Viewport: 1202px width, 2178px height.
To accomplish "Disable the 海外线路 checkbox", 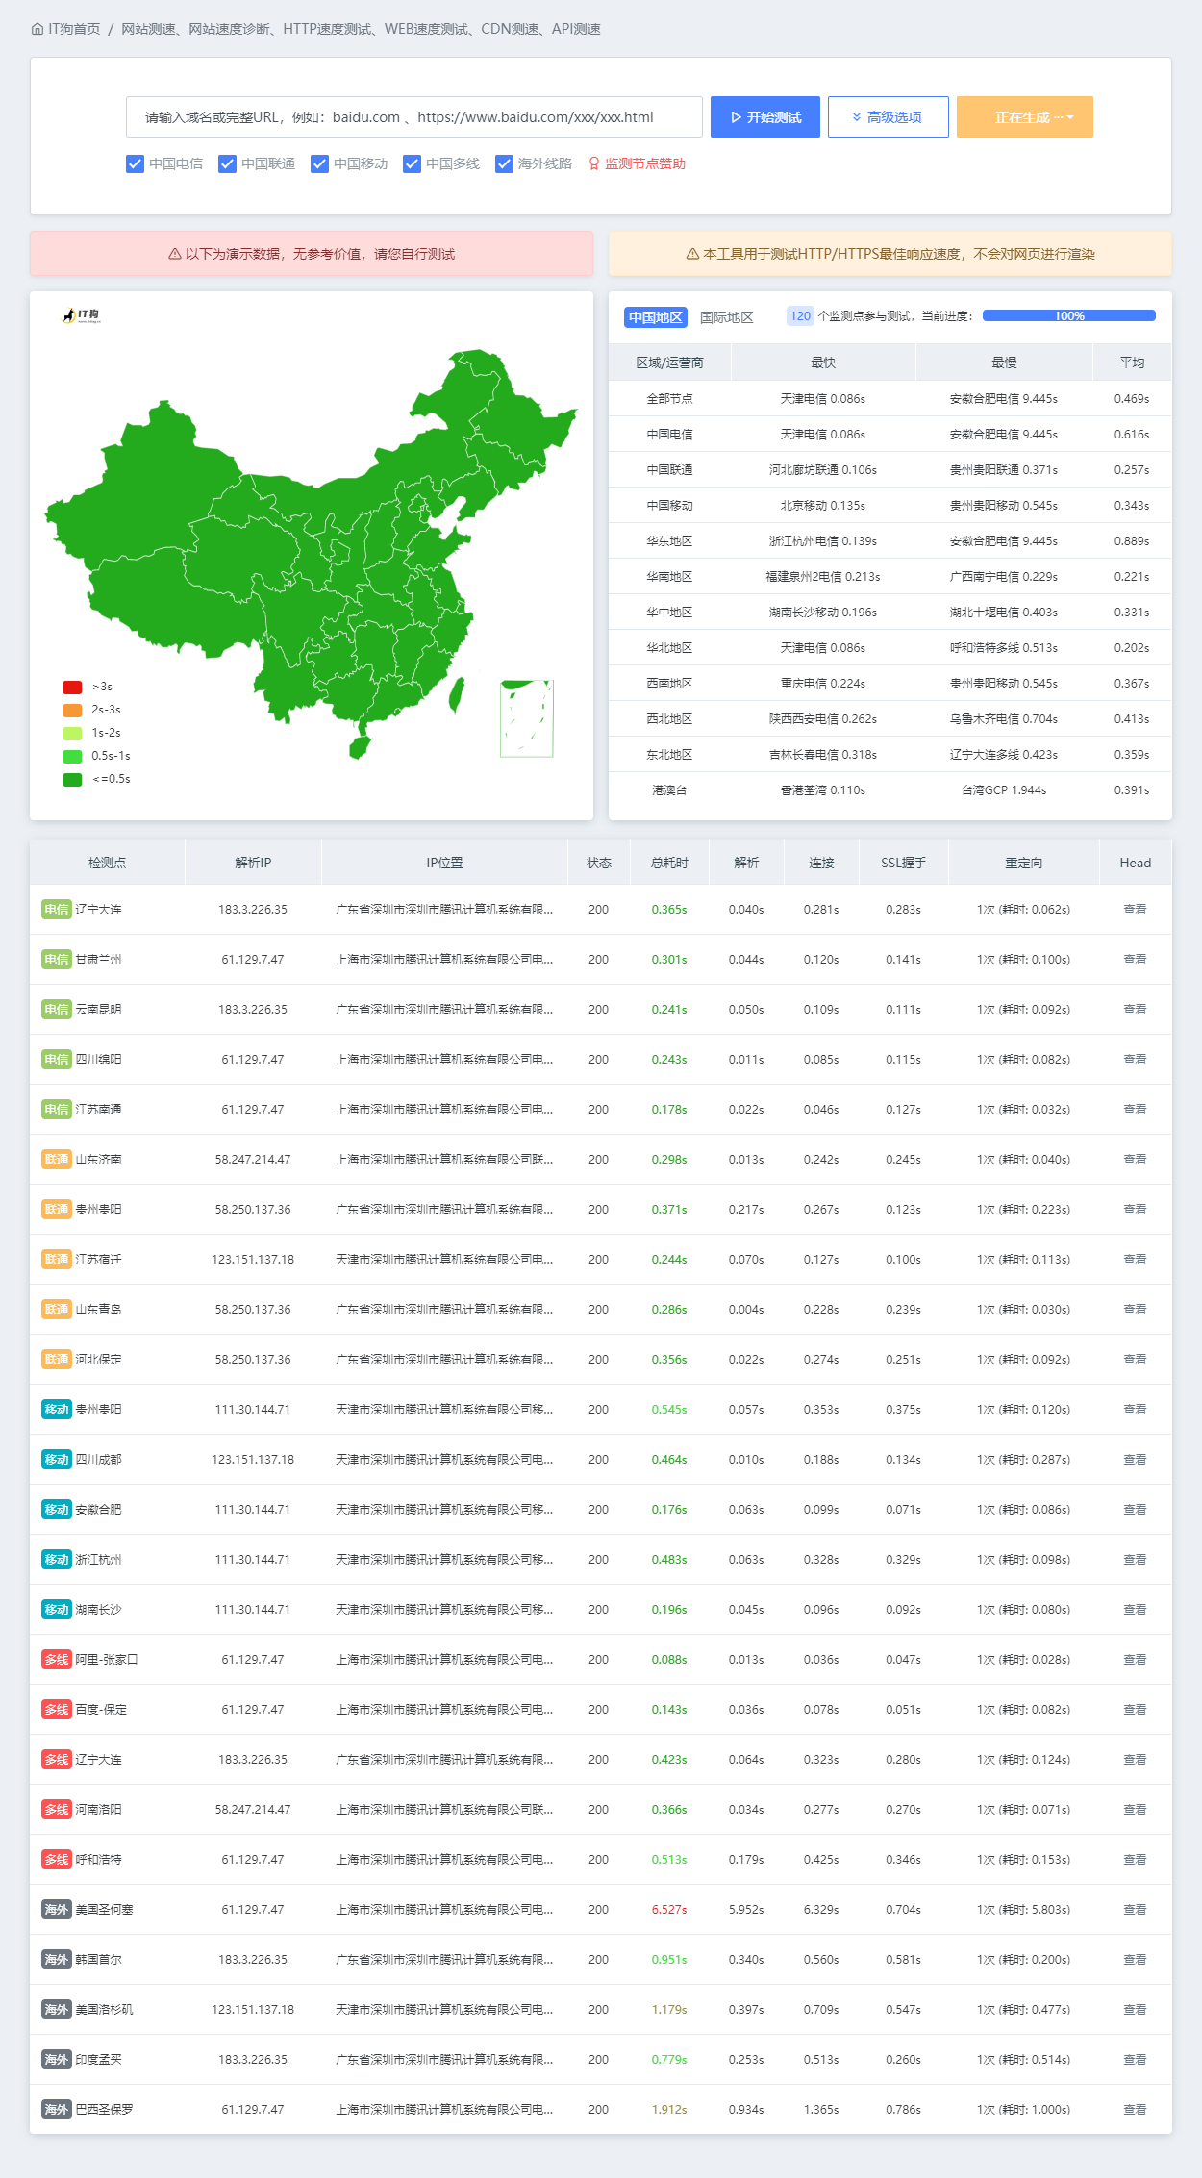I will coord(504,163).
